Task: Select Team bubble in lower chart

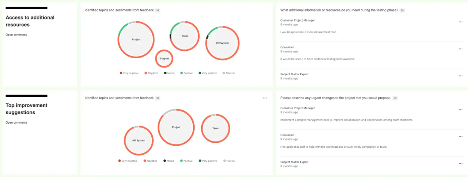Action: (x=215, y=128)
